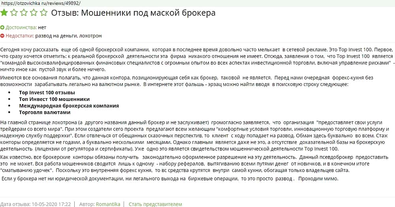
Task: Click the Международная брокерская компания bullet
Action: click(69, 106)
